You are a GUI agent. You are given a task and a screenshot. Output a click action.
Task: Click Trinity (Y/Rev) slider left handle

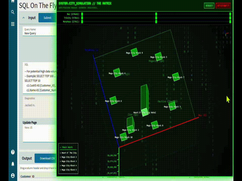[82, 18]
